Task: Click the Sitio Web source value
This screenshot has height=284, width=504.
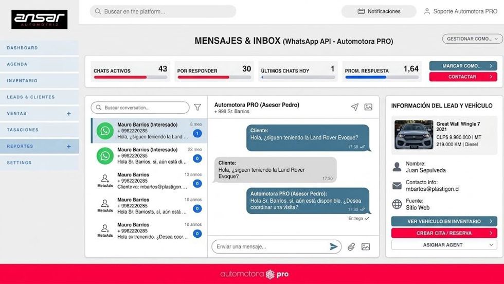Action: pos(418,208)
